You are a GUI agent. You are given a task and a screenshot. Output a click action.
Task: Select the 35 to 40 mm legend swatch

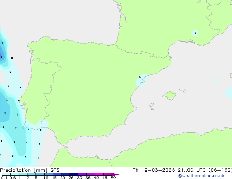click(91, 174)
